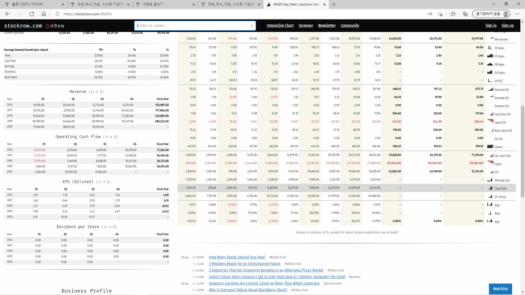Click the EV/FCF chart icon
This screenshot has width=525, height=295.
(x=490, y=80)
